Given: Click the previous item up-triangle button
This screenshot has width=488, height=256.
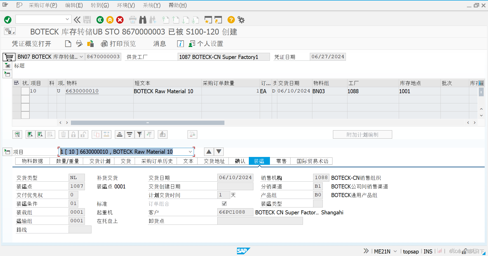Looking at the screenshot, I should pyautogui.click(x=209, y=152).
